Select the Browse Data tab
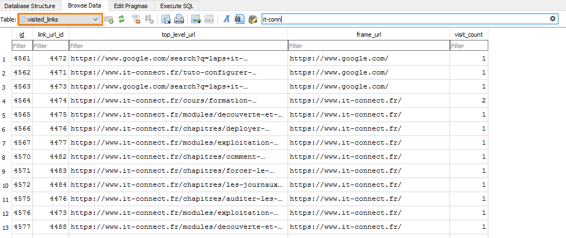The image size is (566, 238). (x=85, y=6)
